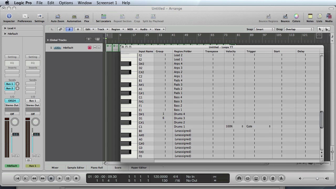Toggle the Bus 2 send enable circle
The height and width of the screenshot is (189, 336).
point(17,88)
